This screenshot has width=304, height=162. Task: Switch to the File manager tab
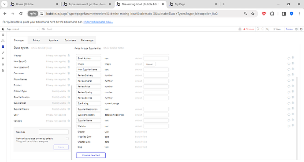(87, 40)
